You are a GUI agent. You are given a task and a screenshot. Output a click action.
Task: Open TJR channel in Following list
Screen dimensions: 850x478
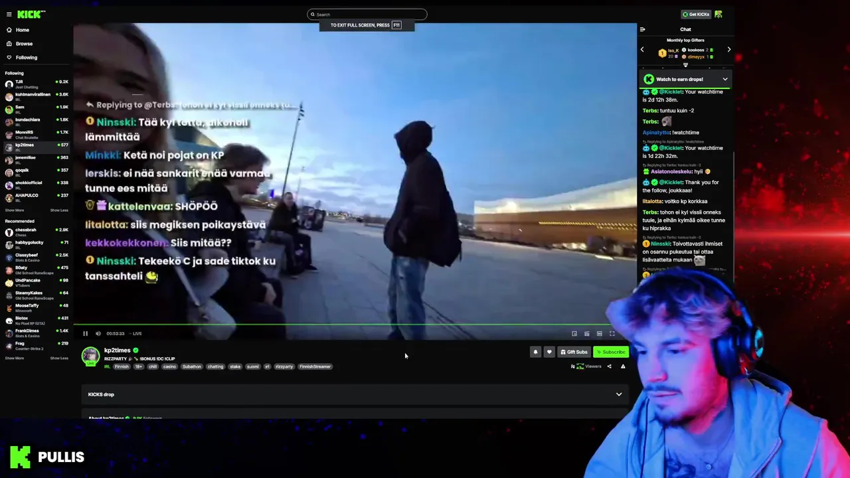37,84
